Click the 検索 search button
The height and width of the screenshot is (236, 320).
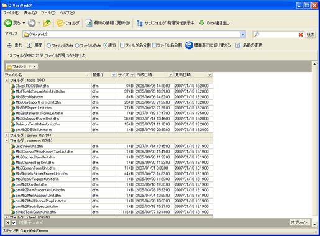click(x=311, y=35)
